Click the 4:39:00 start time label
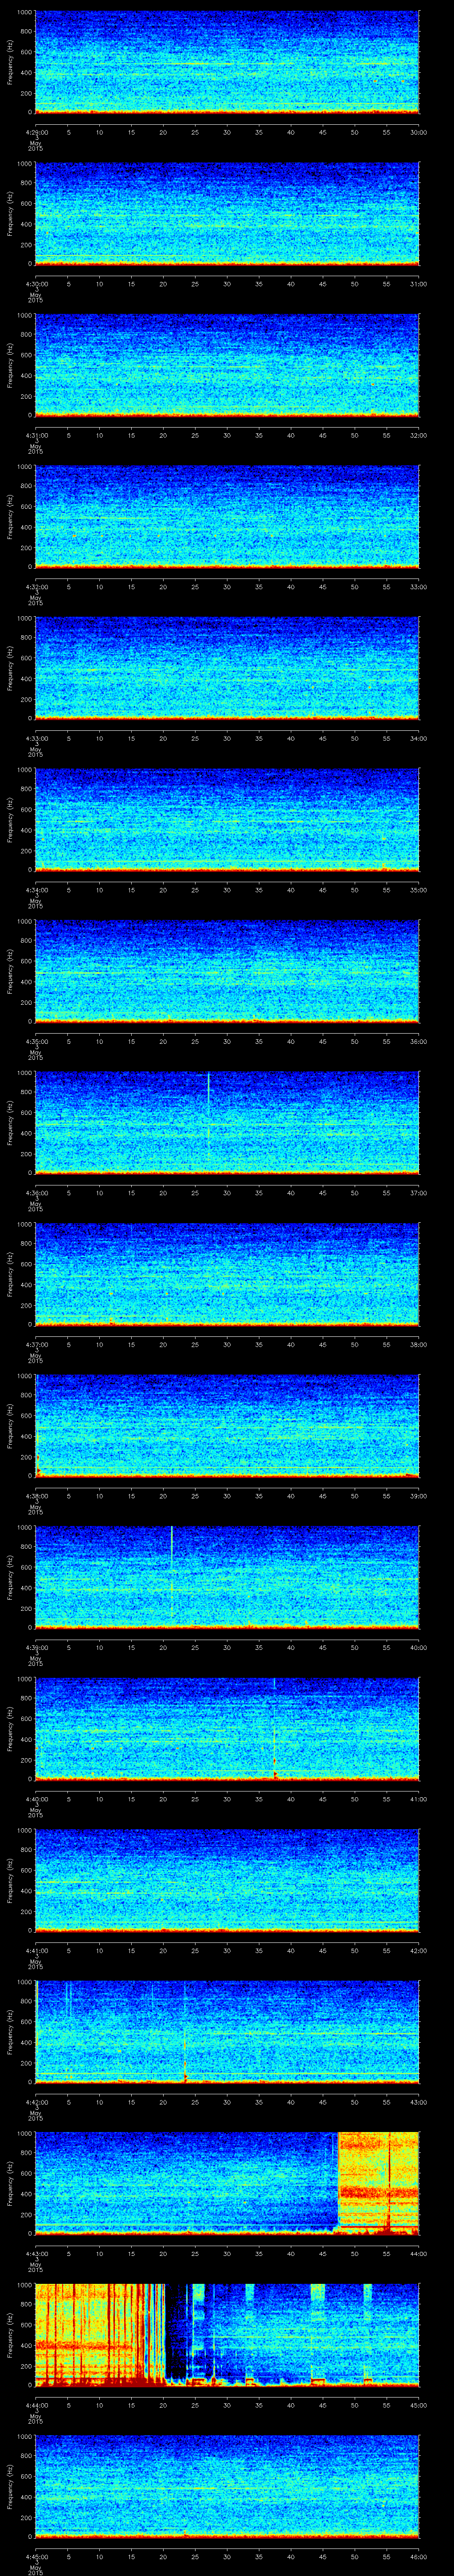The height and width of the screenshot is (2576, 454). [x=36, y=1647]
